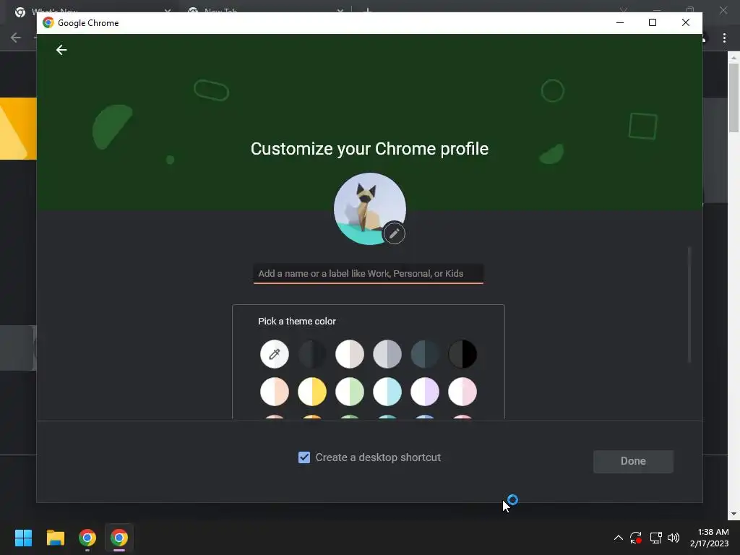
Task: Click the profile dialog inner scrollbar
Action: click(689, 304)
